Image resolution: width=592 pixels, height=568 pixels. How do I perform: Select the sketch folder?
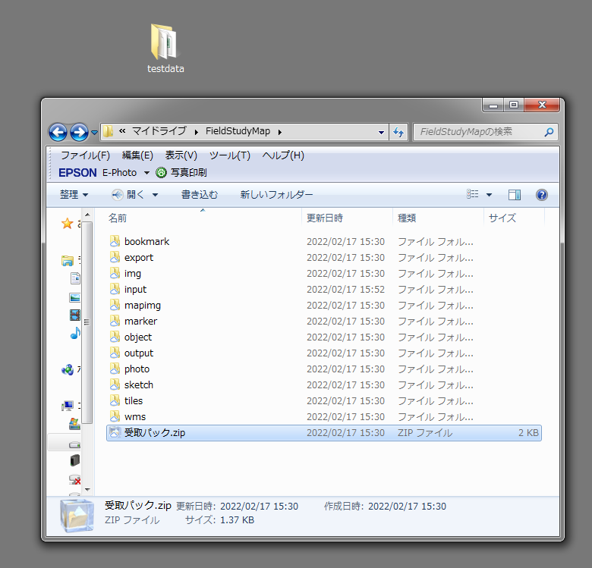coord(324,384)
